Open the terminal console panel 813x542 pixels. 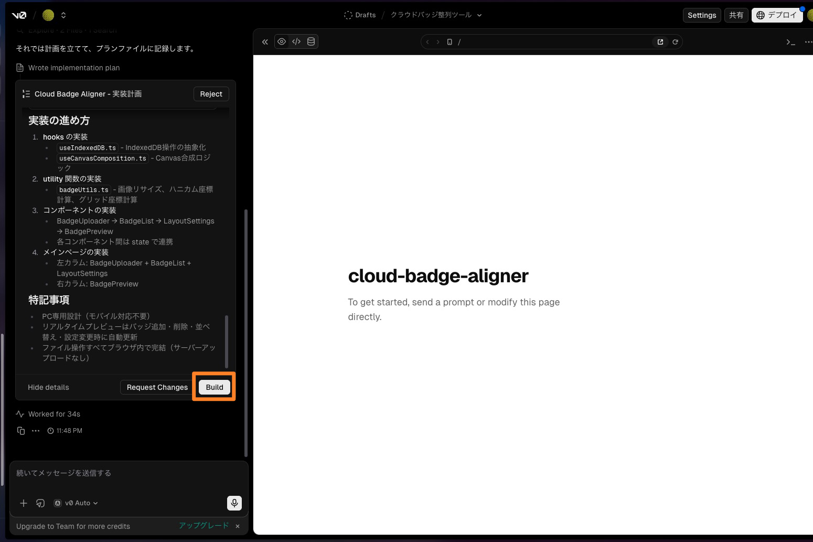(790, 42)
